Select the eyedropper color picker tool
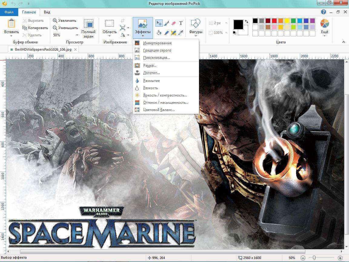The image size is (349, 262). tap(181, 33)
